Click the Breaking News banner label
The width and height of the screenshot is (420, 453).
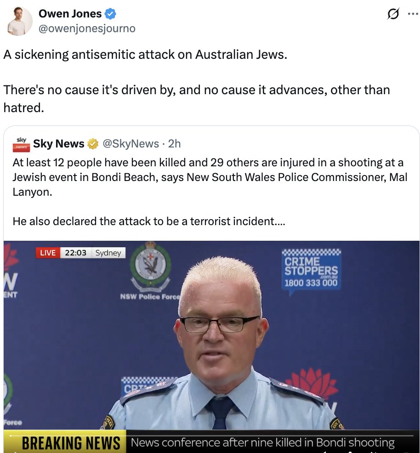[71, 443]
